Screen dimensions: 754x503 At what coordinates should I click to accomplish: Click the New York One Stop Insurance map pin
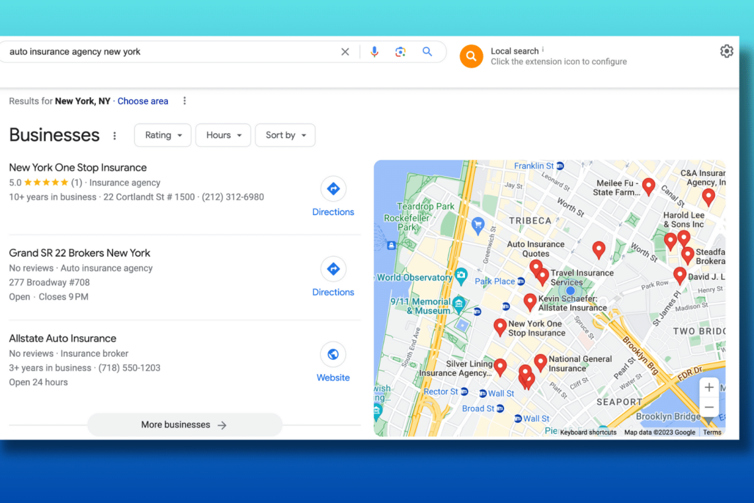click(x=500, y=328)
